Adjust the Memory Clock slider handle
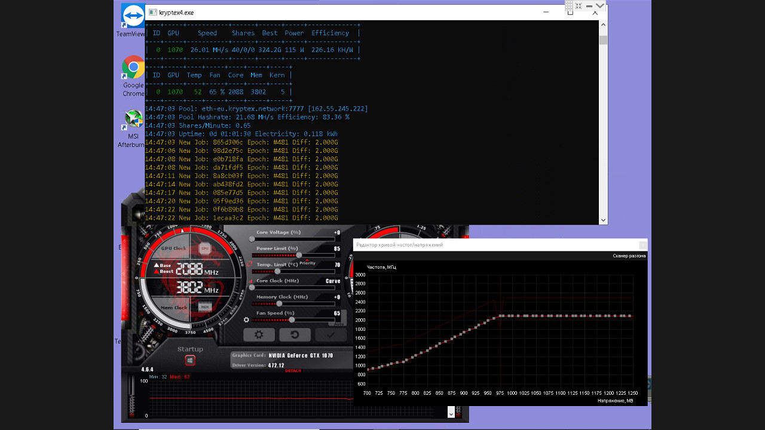 coord(279,303)
